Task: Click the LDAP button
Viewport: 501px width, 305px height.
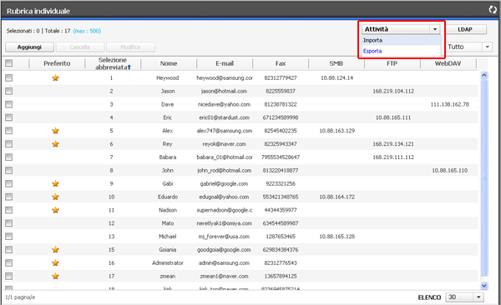Action: coord(465,29)
